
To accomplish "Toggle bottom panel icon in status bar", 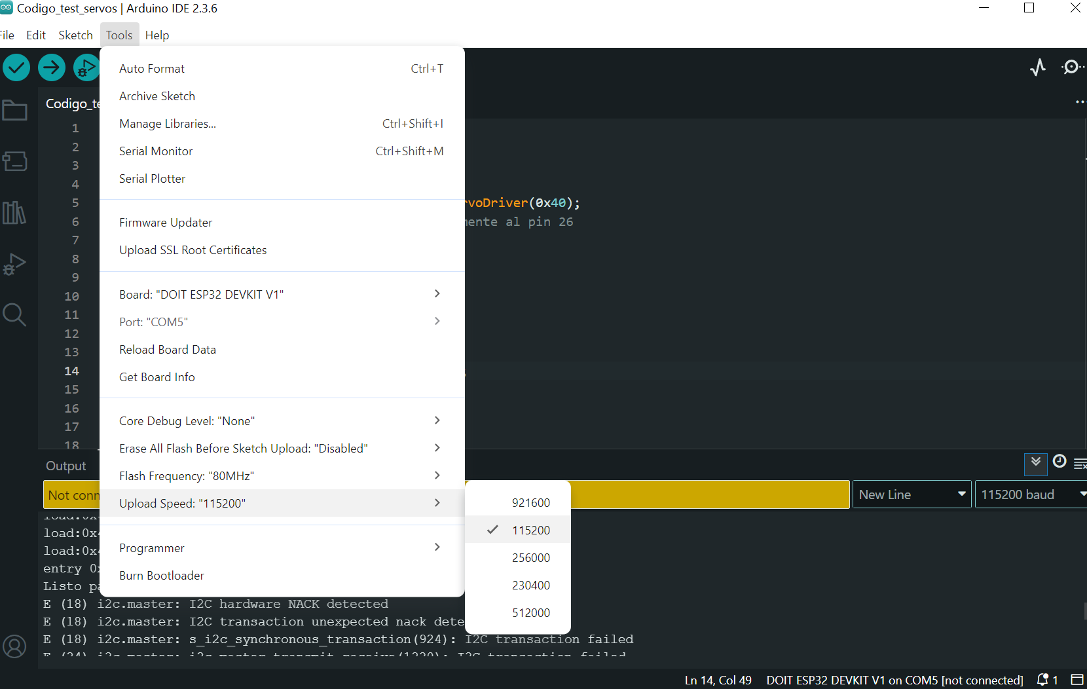I will (x=1077, y=680).
